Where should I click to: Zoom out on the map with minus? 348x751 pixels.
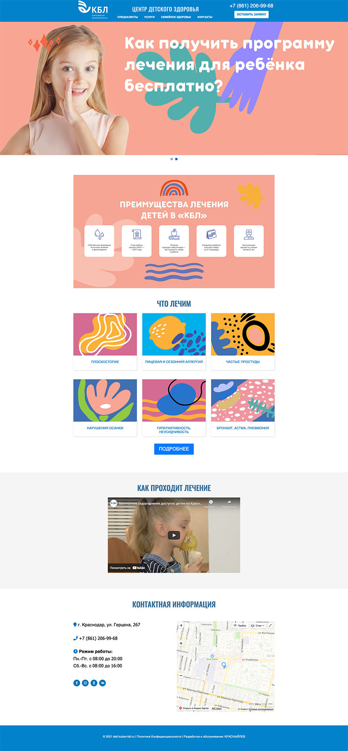click(181, 676)
